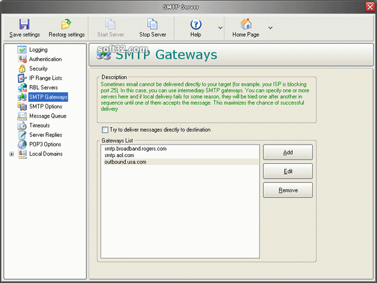Click the Timeouts clock icon
The height and width of the screenshot is (283, 377).
(x=22, y=125)
